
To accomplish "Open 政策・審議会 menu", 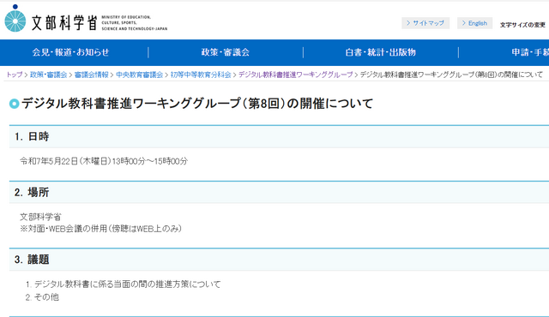I will click(226, 52).
